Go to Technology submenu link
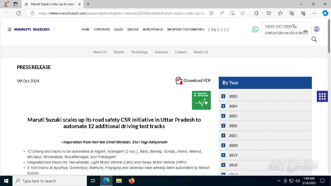 point(139,52)
